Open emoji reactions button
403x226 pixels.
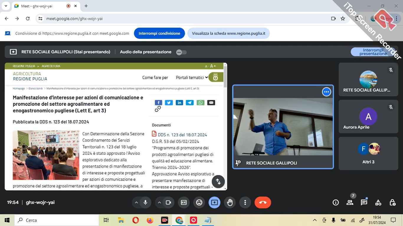coord(199,202)
